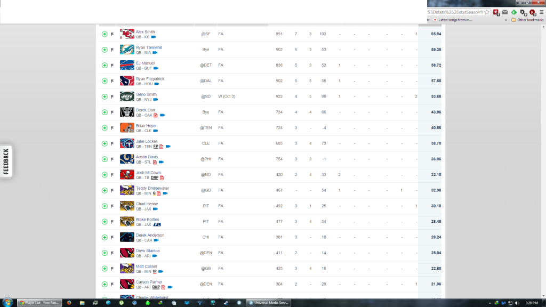546x307 pixels.
Task: Flag Austin Davis on the watch list
Action: point(112,159)
